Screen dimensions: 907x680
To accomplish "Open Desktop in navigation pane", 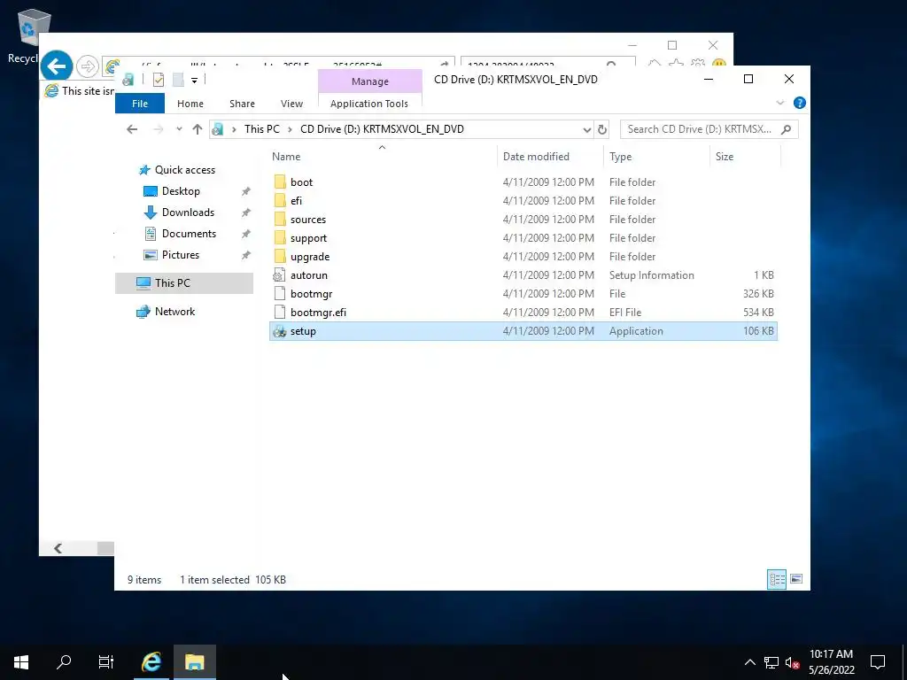I will (181, 191).
